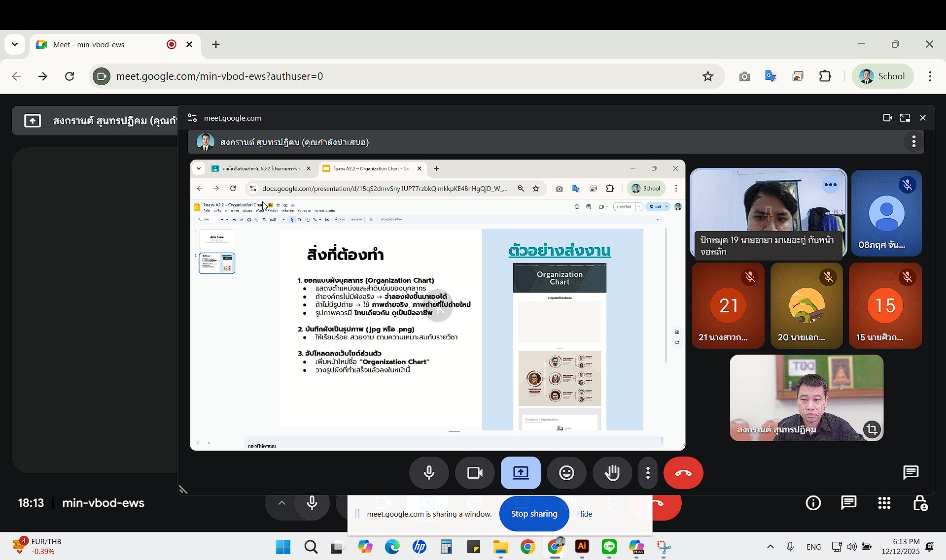
Task: Open Extensions puzzle icon
Action: tap(825, 76)
